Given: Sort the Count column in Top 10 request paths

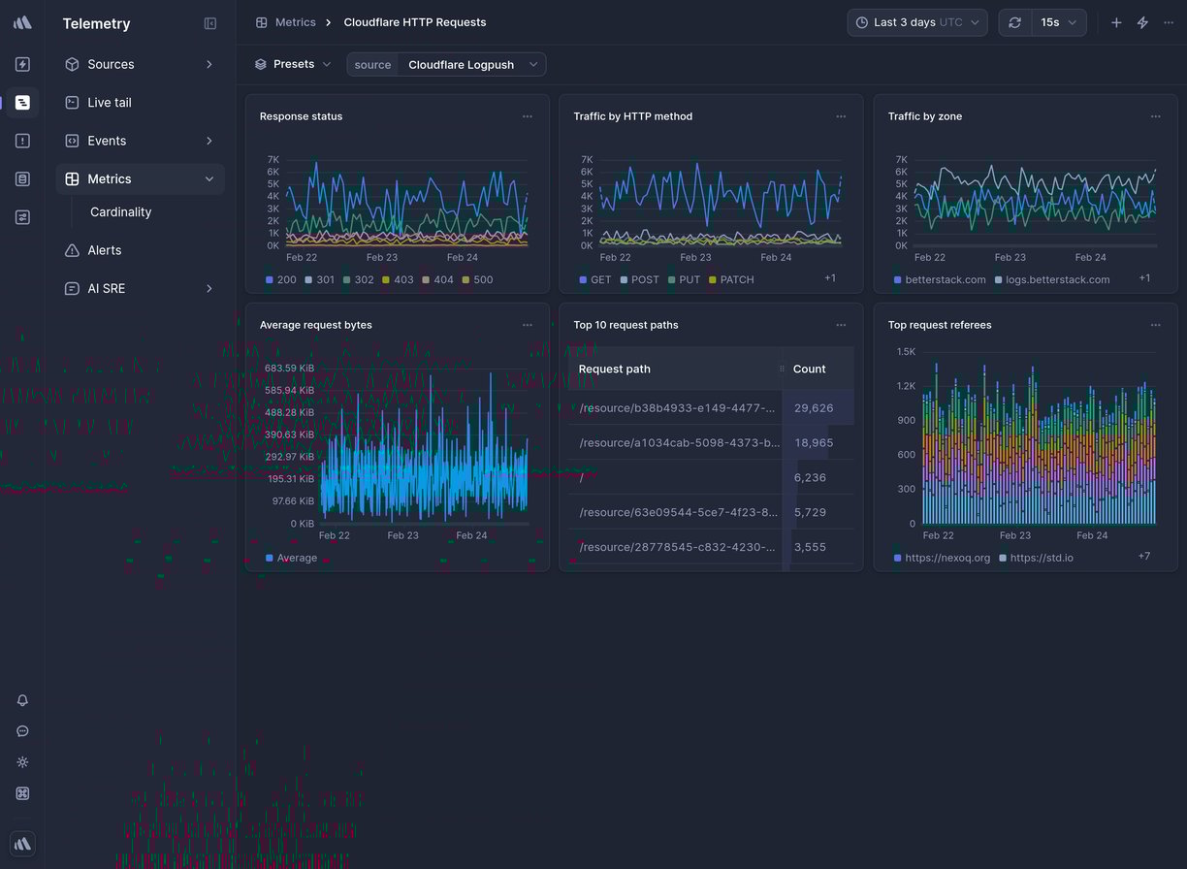Looking at the screenshot, I should [809, 369].
